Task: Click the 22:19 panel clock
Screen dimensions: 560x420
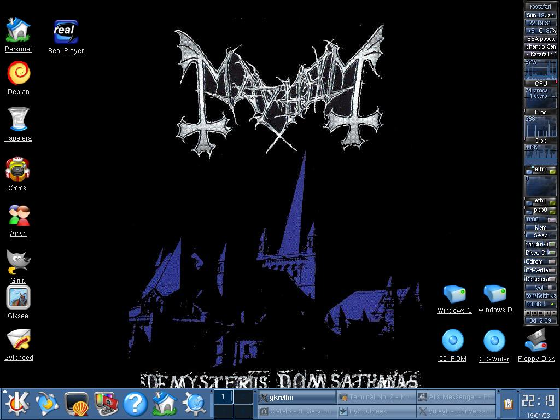Action: [538, 400]
